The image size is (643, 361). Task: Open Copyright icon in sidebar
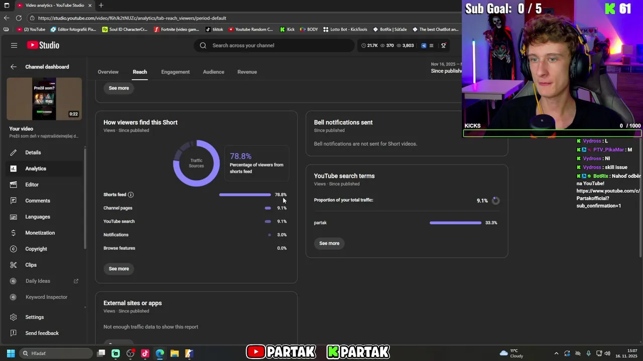click(14, 249)
